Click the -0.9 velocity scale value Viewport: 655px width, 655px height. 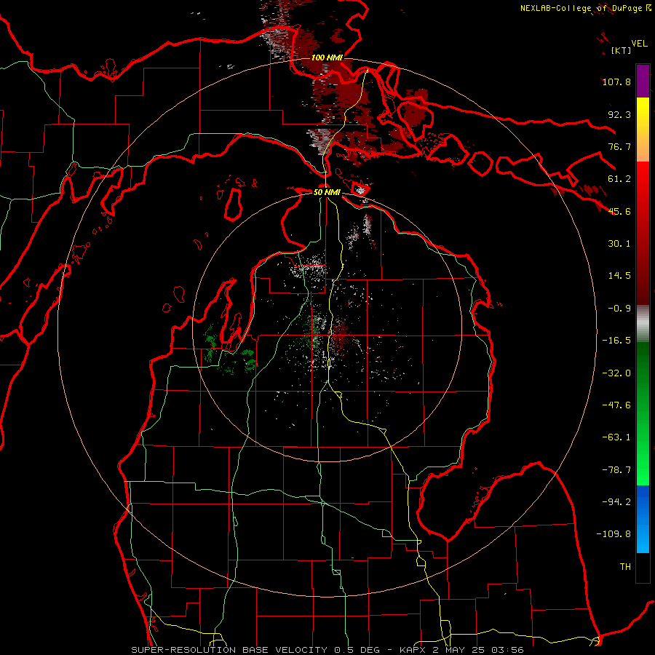[x=619, y=309]
